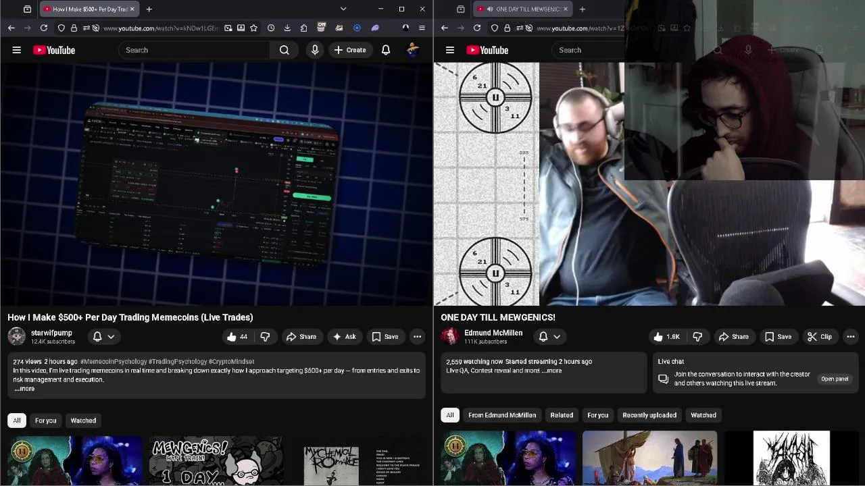Reload page in right browser window

click(477, 28)
